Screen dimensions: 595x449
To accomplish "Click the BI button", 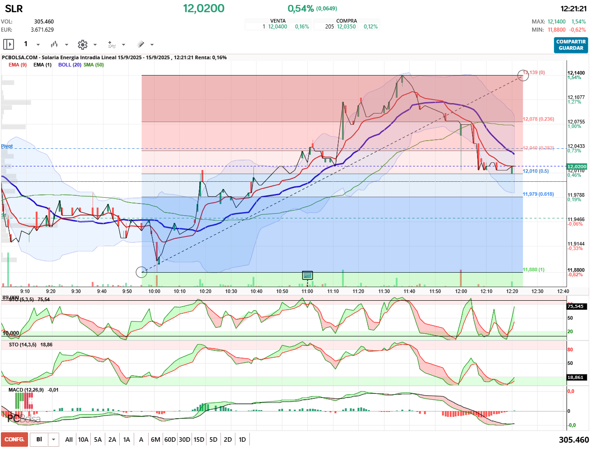I will point(39,440).
